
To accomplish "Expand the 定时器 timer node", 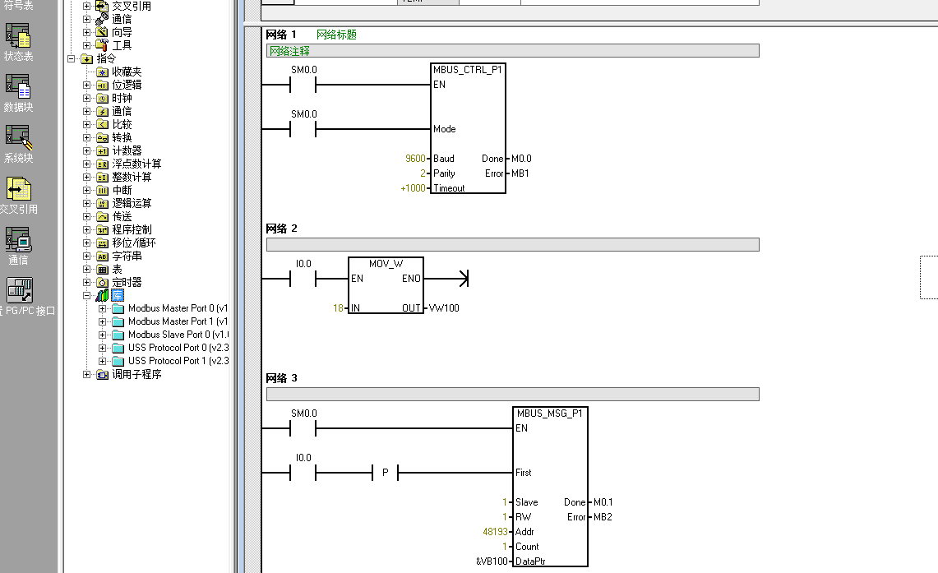I will tap(87, 282).
